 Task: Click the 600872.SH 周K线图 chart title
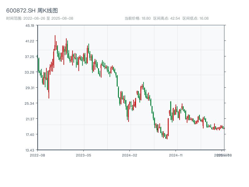(32, 11)
